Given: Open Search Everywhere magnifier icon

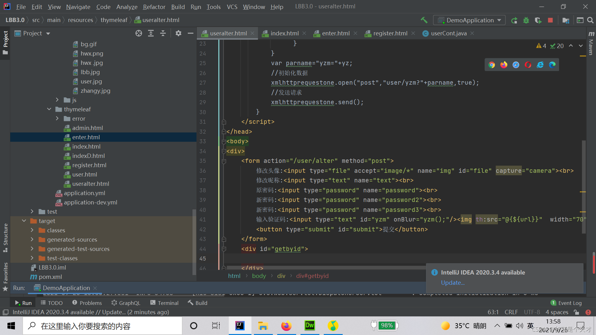Looking at the screenshot, I should pyautogui.click(x=590, y=20).
